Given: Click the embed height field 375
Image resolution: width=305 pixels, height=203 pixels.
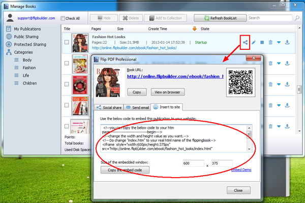Looking at the screenshot, I should (x=222, y=163).
